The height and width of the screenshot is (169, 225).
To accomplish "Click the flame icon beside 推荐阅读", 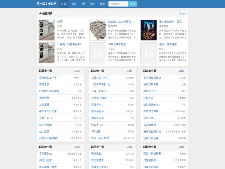I will click(x=40, y=13).
